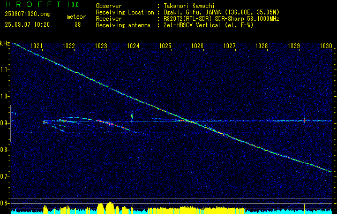Click the 0.8 kHz frequency label
337x214 pixels.
(5, 150)
